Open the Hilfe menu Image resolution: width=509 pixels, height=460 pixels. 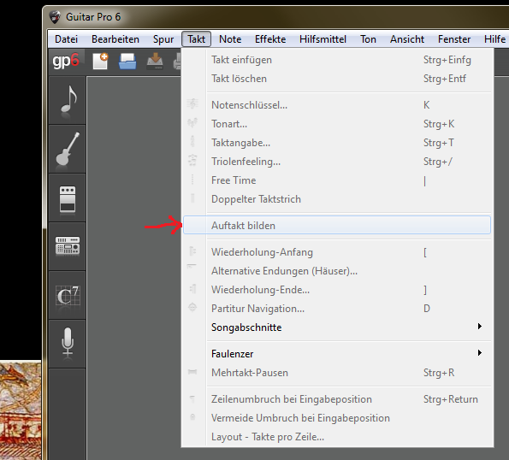494,39
